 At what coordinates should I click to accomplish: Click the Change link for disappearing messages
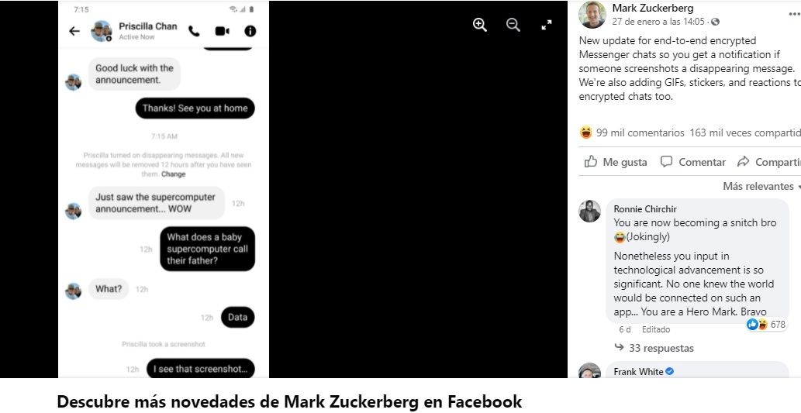[x=173, y=174]
